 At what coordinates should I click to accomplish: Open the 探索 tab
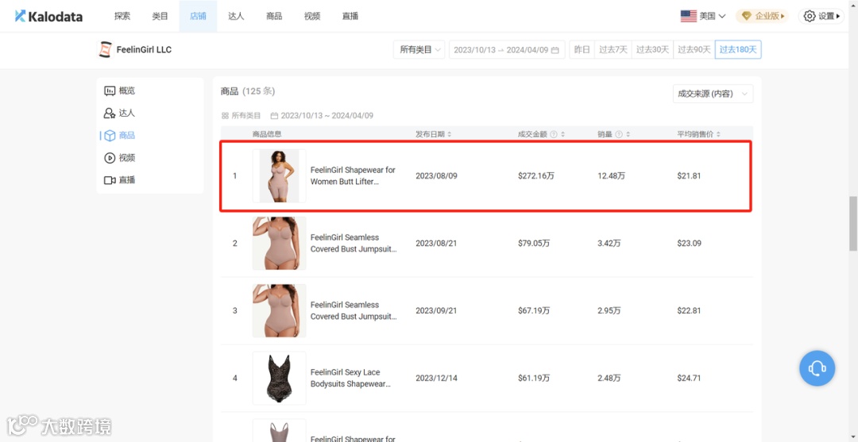click(x=122, y=17)
